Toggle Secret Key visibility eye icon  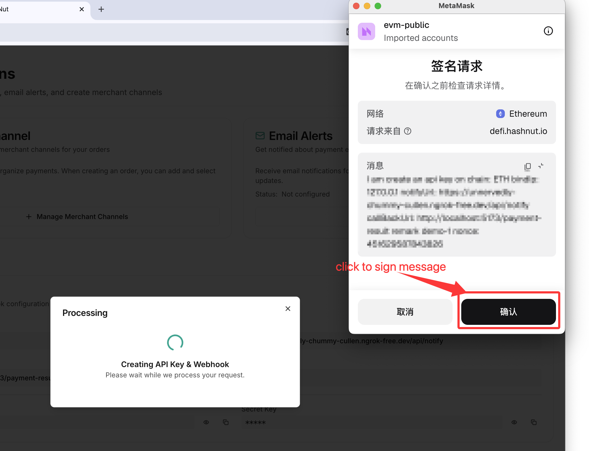tap(514, 422)
